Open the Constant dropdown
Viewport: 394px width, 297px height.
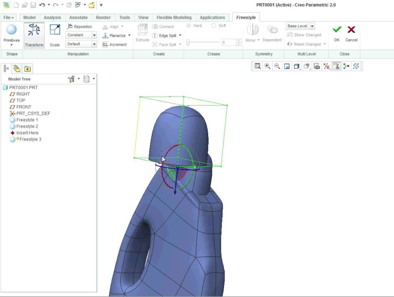pos(81,35)
